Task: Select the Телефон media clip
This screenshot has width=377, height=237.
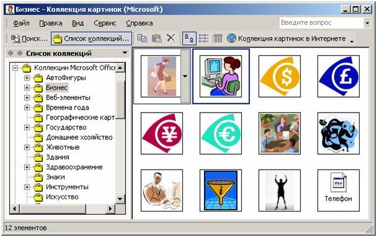Action: coord(339,191)
